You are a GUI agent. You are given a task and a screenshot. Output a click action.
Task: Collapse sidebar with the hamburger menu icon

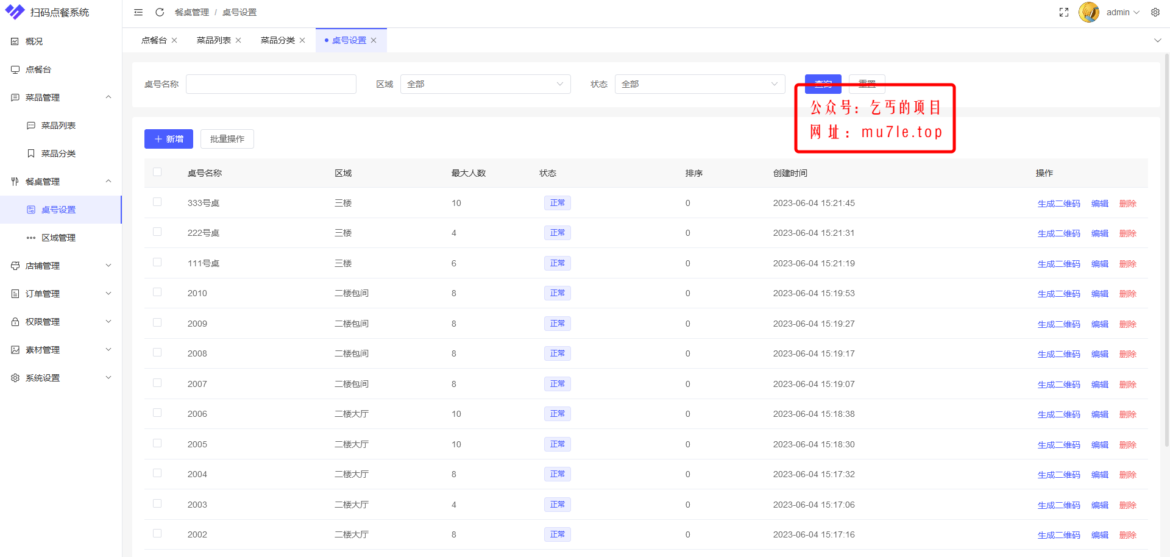click(x=138, y=12)
